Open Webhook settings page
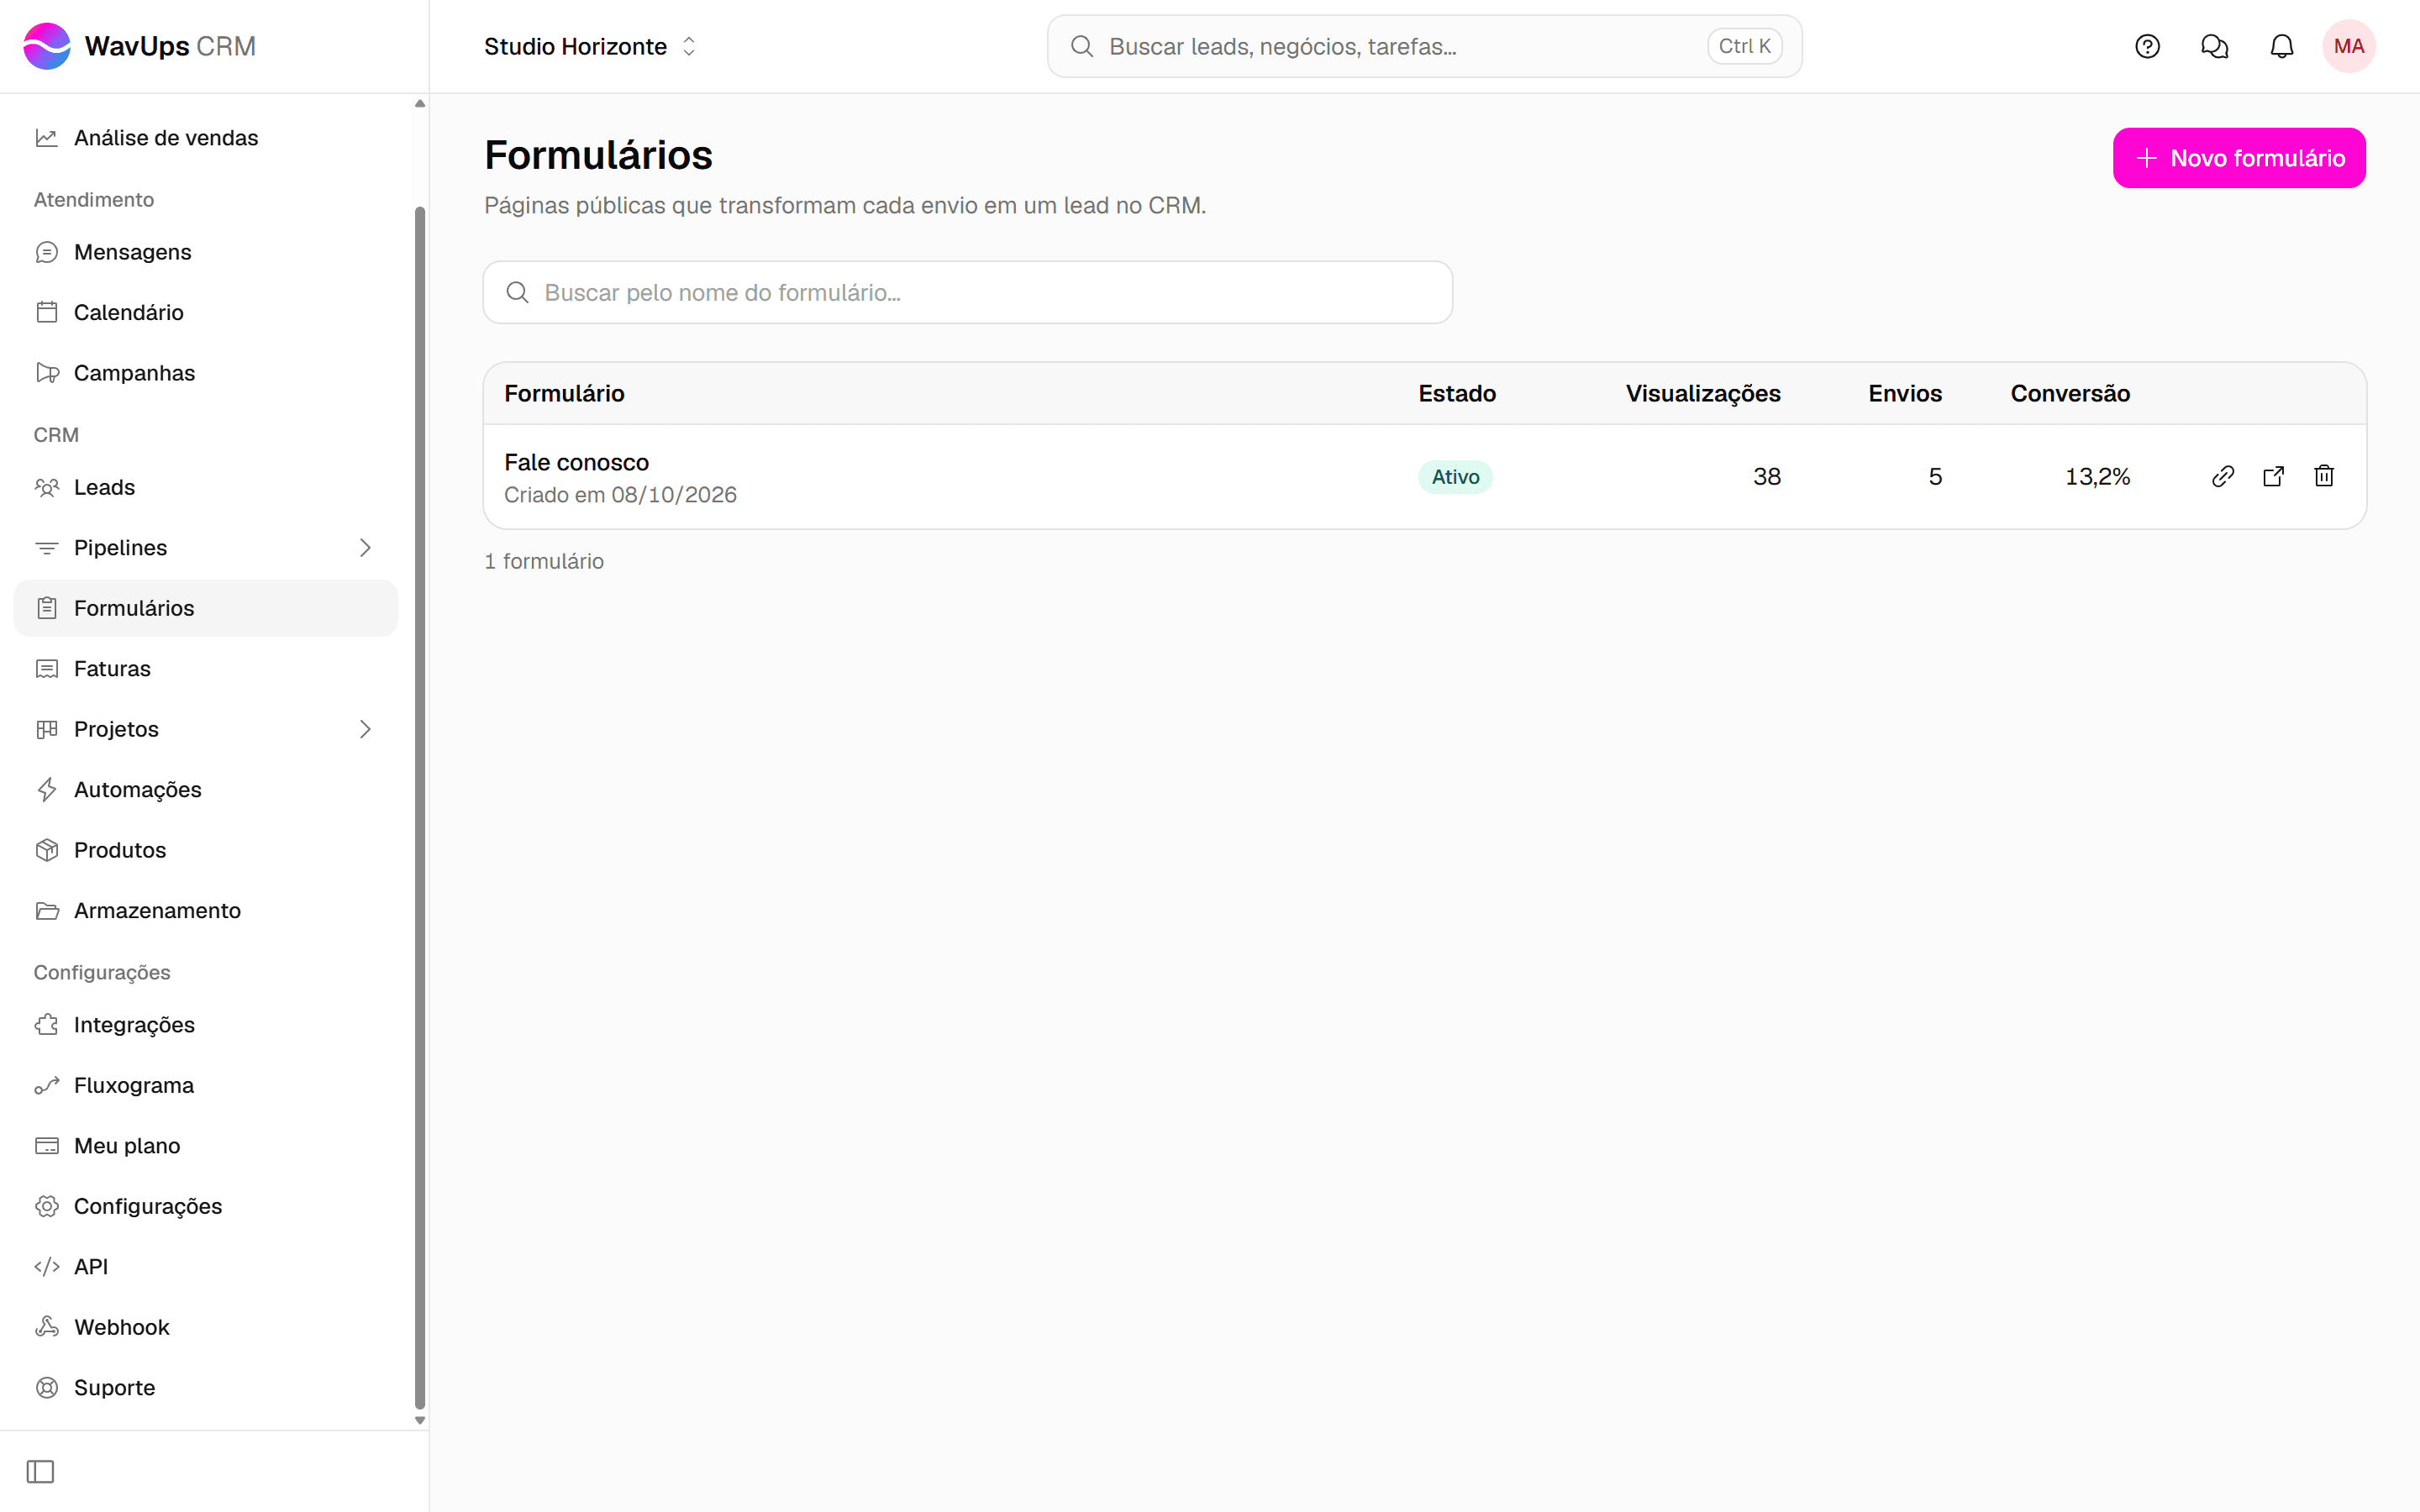Viewport: 2420px width, 1512px height. click(206, 1327)
